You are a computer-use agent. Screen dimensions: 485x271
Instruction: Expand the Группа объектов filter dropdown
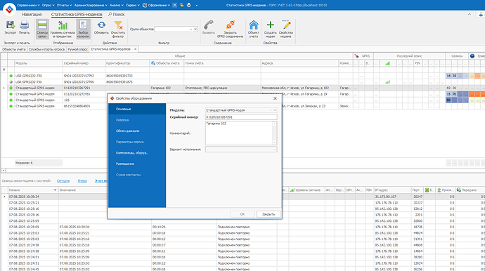click(x=191, y=29)
